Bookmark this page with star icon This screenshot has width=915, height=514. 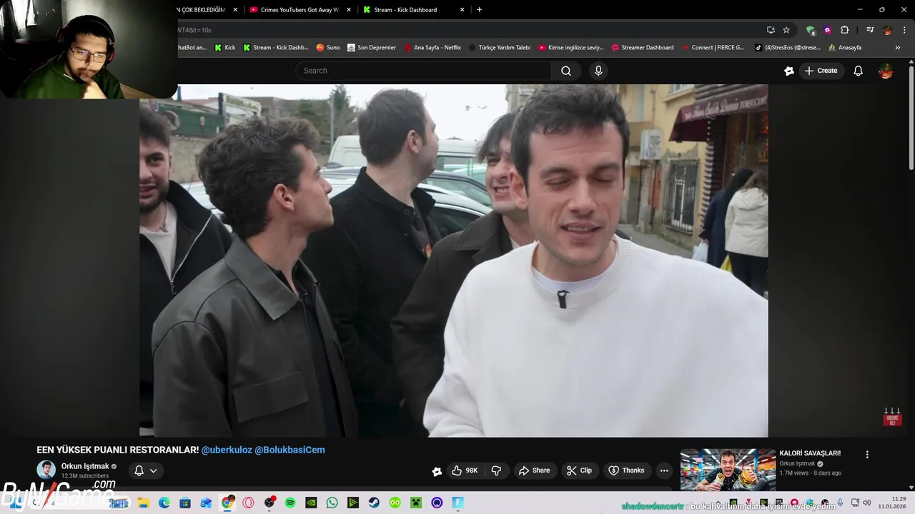pyautogui.click(x=786, y=30)
